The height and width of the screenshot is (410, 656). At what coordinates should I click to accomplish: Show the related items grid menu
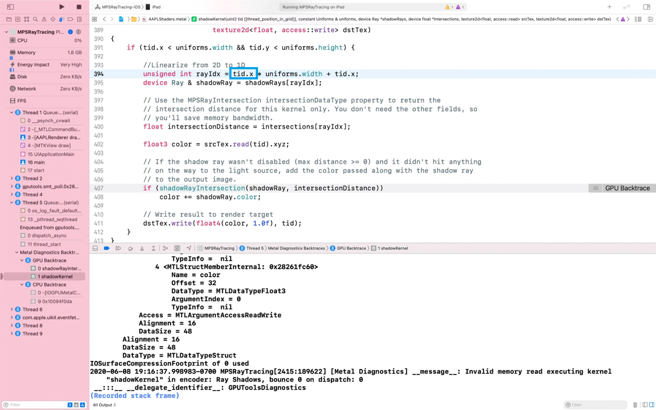point(95,19)
